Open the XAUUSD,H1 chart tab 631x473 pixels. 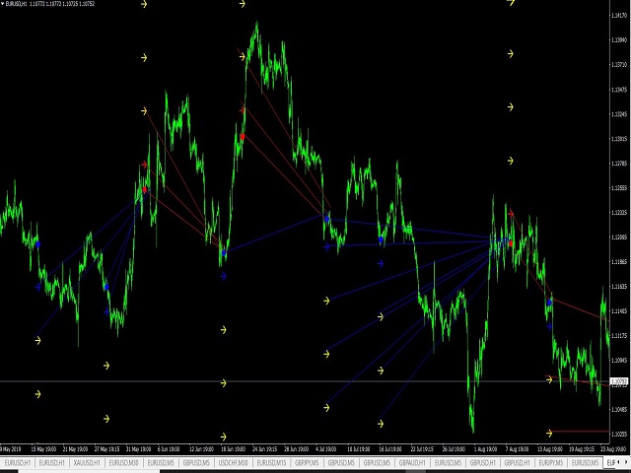(x=87, y=463)
